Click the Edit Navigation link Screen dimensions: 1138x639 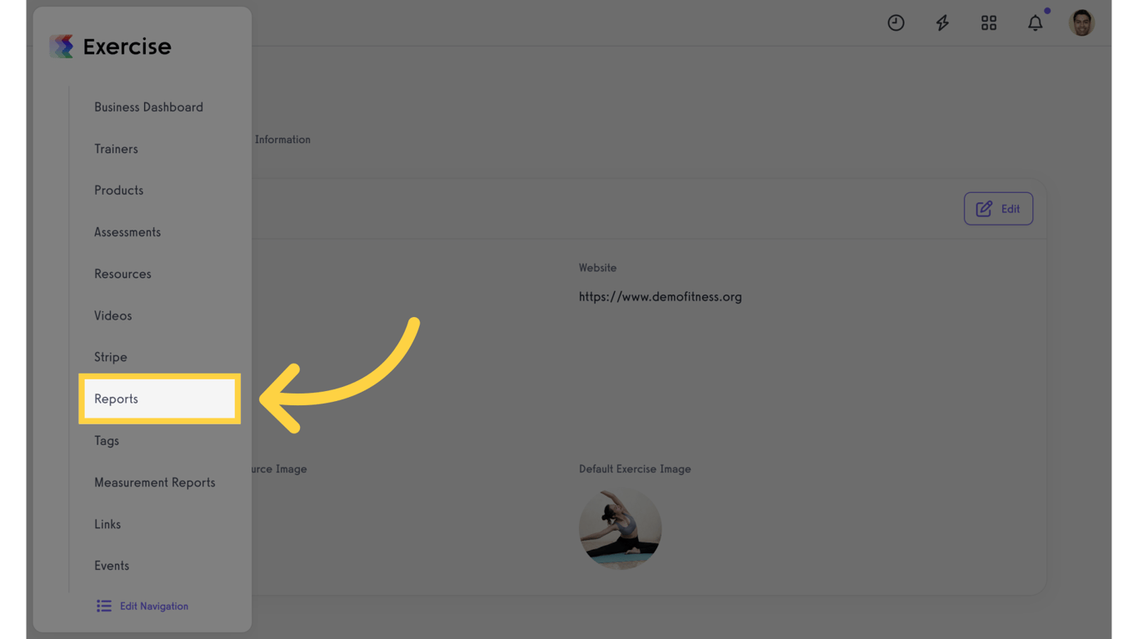coord(154,607)
